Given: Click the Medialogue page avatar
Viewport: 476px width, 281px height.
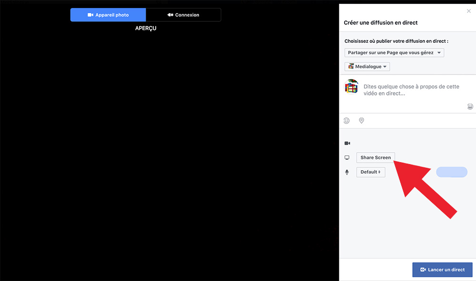Looking at the screenshot, I should pyautogui.click(x=352, y=87).
